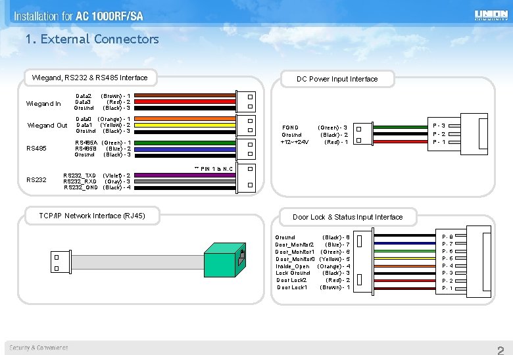The height and width of the screenshot is (355, 513).
Task: Click the 'TCP/IP Network Interface (RJ45)' label
Action: pos(92,216)
